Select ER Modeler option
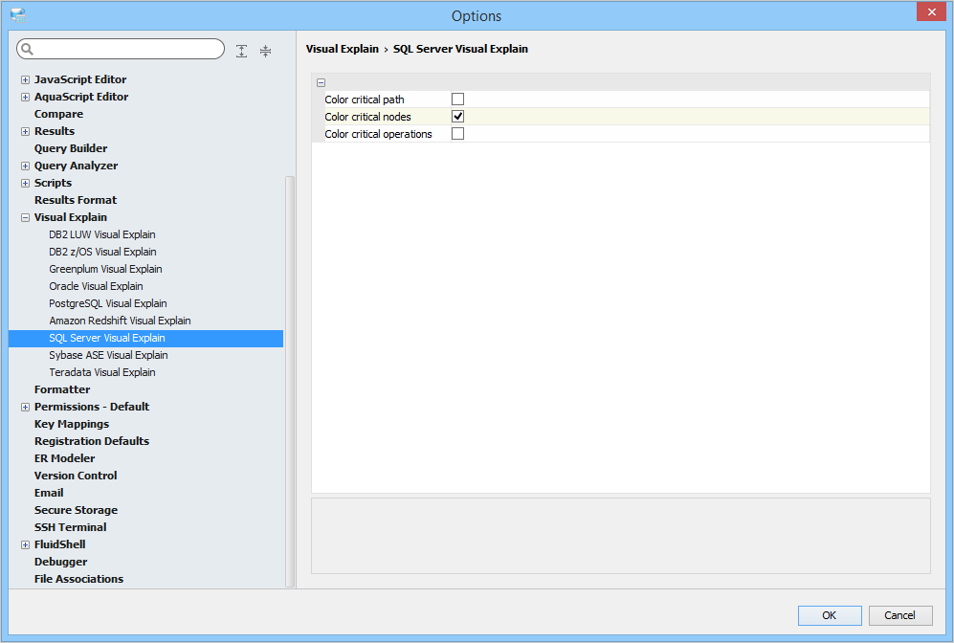This screenshot has width=954, height=643. point(64,458)
